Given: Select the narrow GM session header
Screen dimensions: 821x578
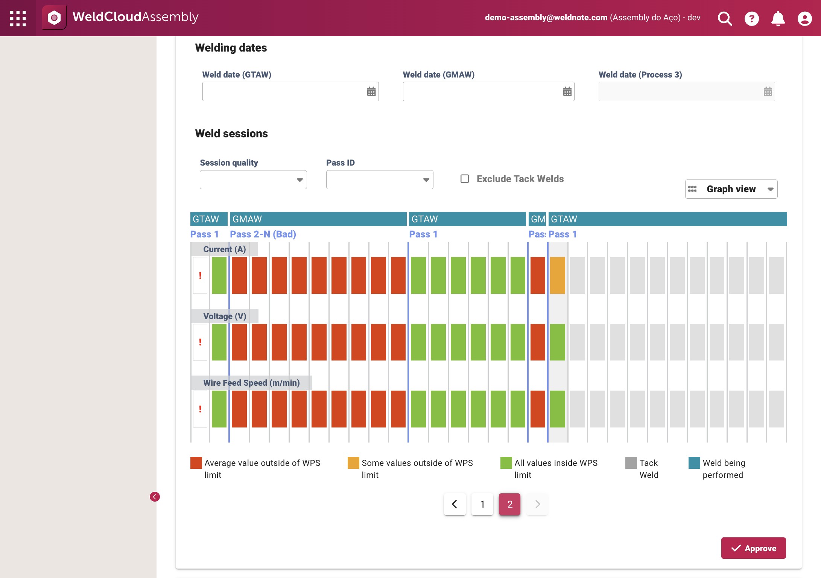Looking at the screenshot, I should 537,219.
